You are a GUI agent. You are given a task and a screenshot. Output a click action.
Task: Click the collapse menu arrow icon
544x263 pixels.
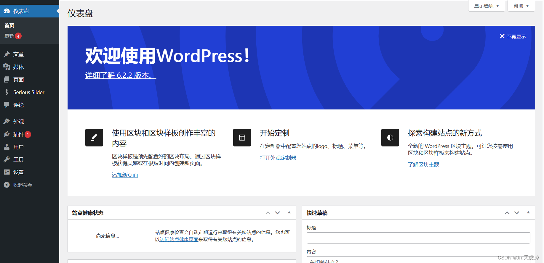click(7, 185)
